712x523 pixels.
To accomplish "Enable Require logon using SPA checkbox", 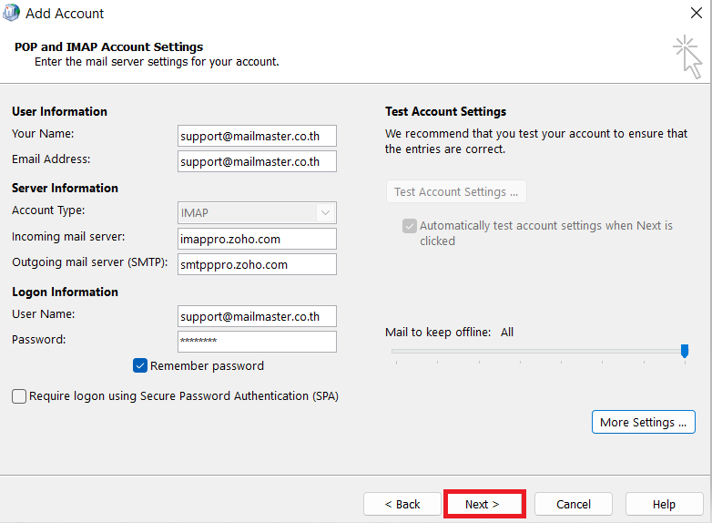I will [19, 396].
